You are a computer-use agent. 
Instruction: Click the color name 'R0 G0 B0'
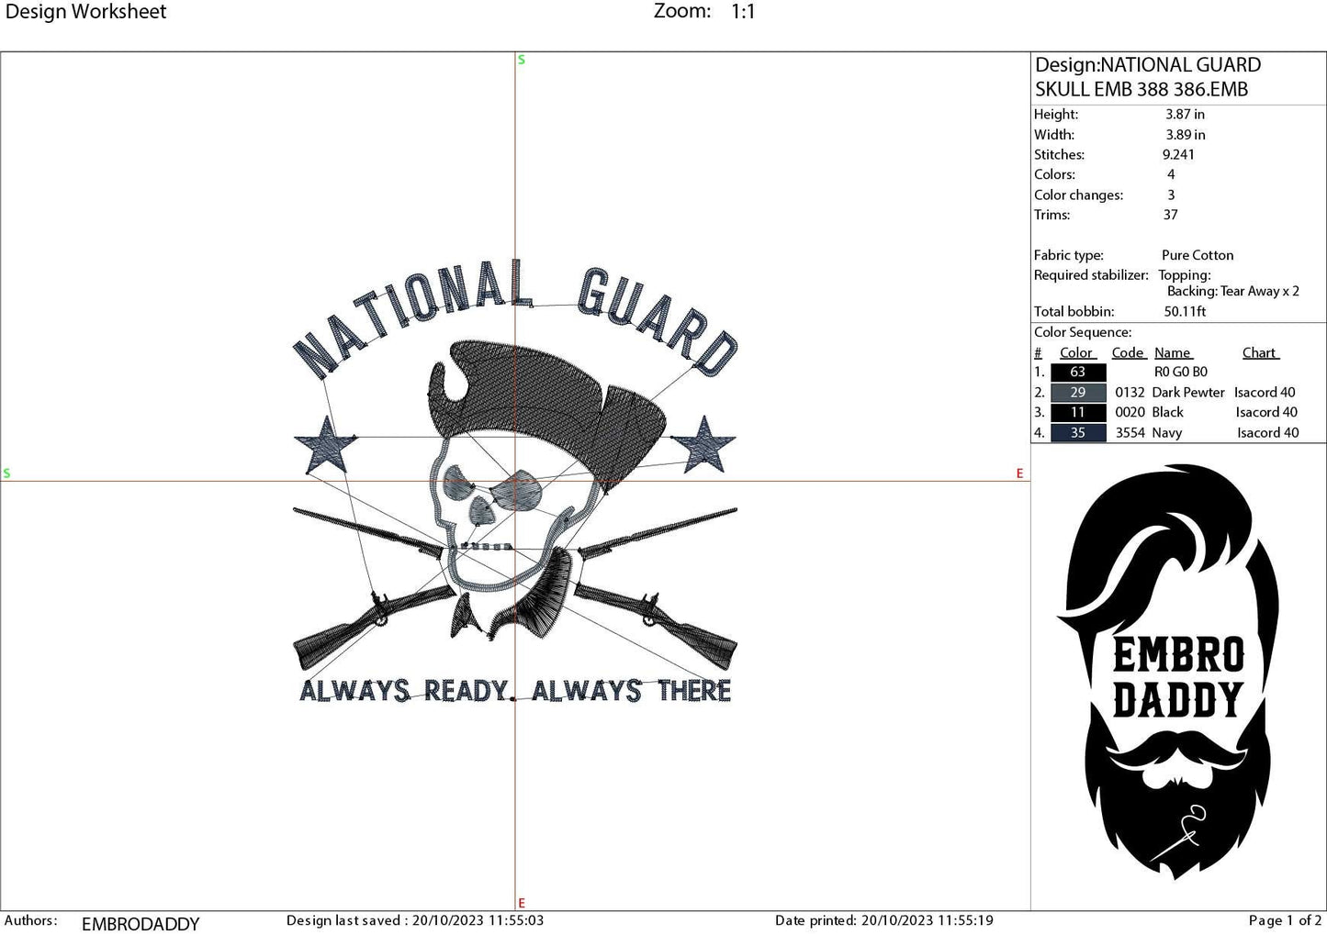(x=1181, y=373)
